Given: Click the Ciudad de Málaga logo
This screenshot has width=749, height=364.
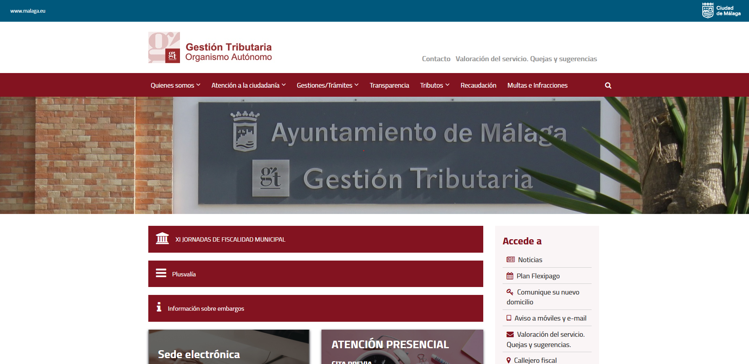Looking at the screenshot, I should 721,11.
